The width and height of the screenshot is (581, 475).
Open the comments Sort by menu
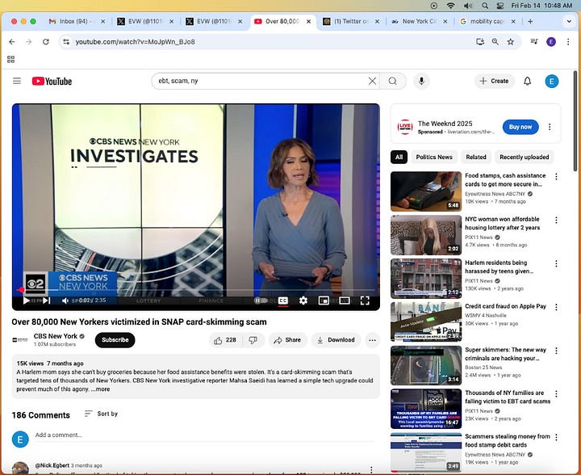[101, 414]
